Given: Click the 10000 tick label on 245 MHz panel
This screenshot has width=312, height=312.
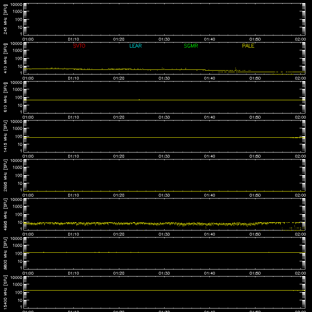Looking at the screenshot, I should (16, 5).
